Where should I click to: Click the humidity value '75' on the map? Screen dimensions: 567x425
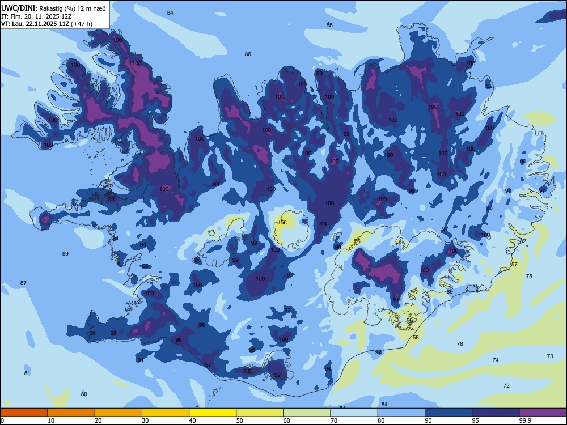point(529,276)
